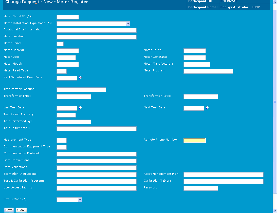Click the Save button
Viewport: 277px width, 213px height.
coord(9,210)
